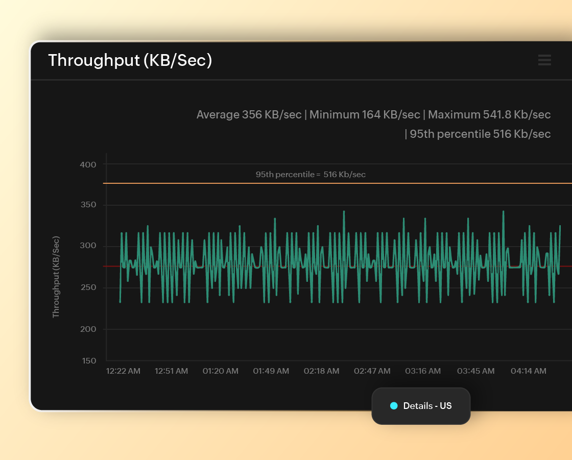Click the 300 y-axis tick label
572x460 pixels.
88,246
